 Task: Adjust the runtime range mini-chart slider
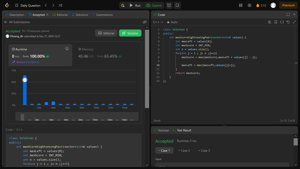(77, 116)
